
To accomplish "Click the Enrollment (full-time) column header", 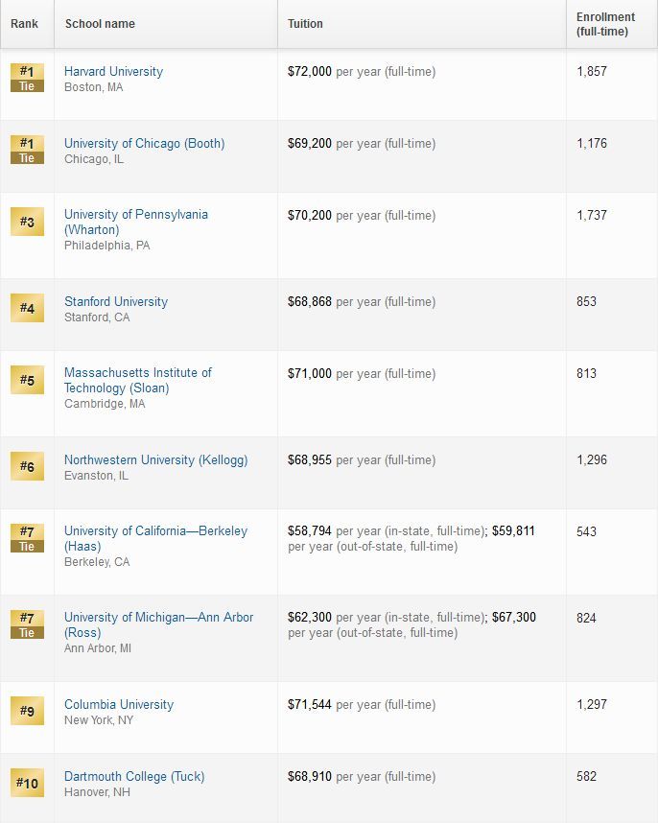I will point(605,24).
